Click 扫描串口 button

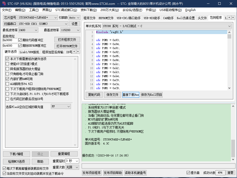tap(10, 24)
